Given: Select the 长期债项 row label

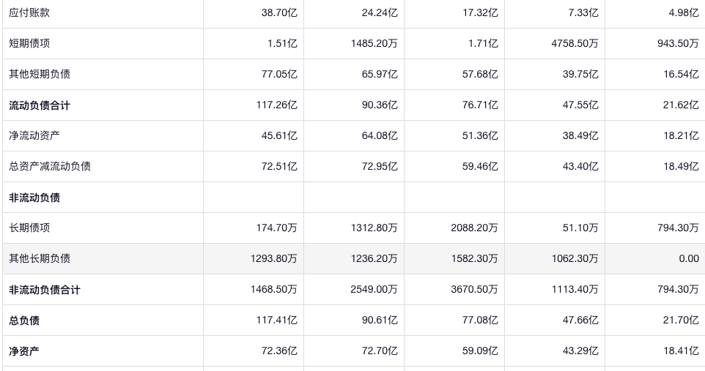Looking at the screenshot, I should pyautogui.click(x=29, y=228).
